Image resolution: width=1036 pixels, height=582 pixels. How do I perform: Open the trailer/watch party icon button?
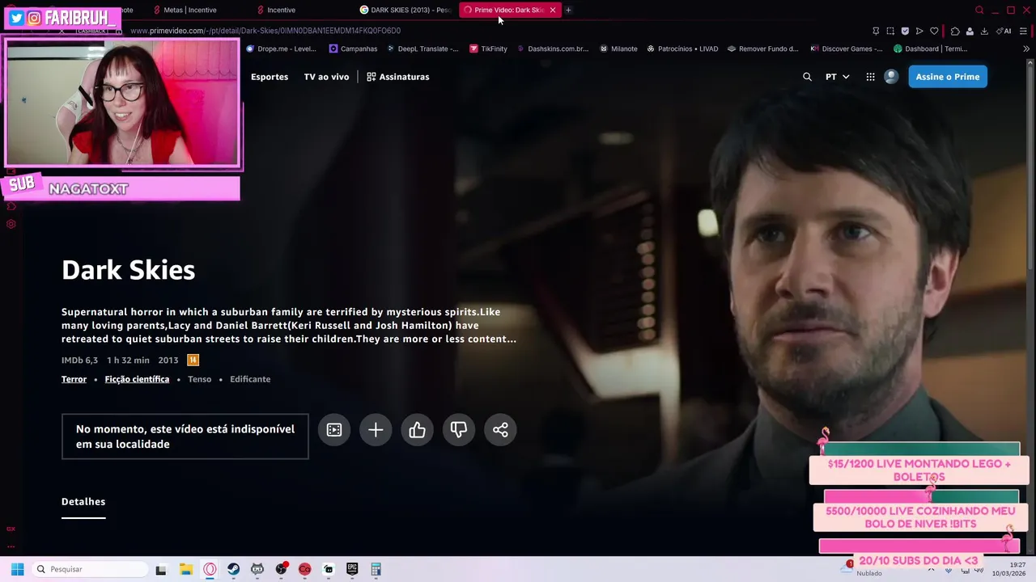pyautogui.click(x=334, y=430)
